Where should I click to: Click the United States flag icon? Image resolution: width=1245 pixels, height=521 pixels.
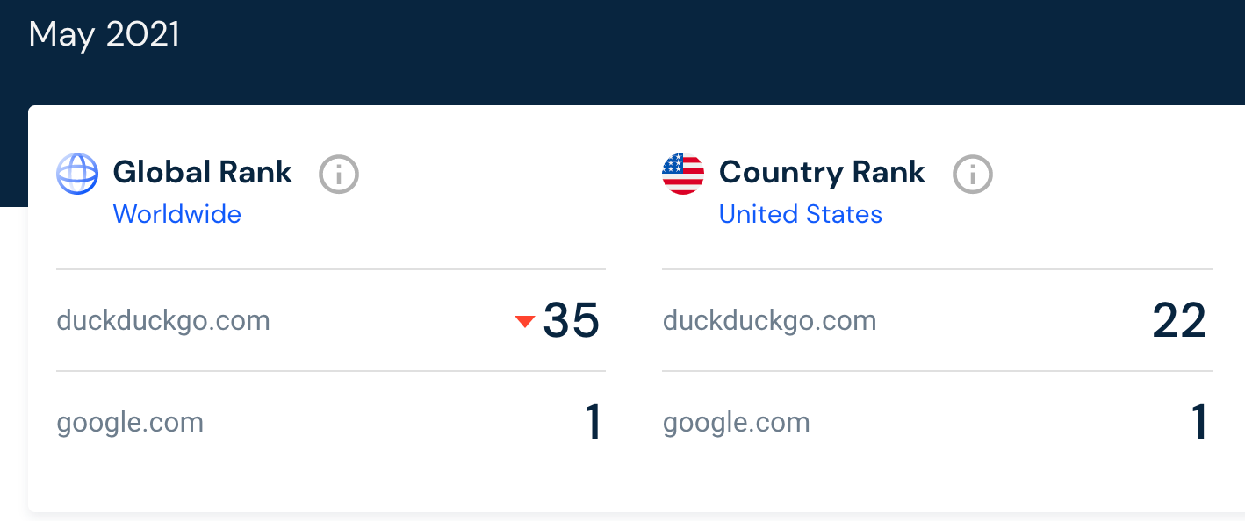683,174
